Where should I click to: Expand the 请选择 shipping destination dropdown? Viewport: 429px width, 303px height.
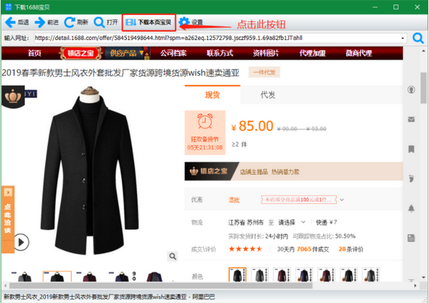pos(290,222)
